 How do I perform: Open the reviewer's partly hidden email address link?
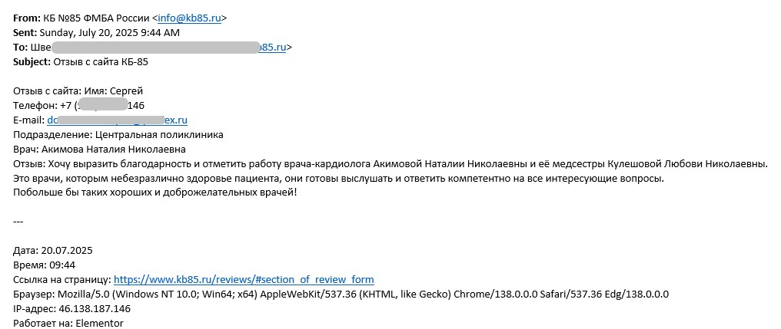pyautogui.click(x=117, y=120)
